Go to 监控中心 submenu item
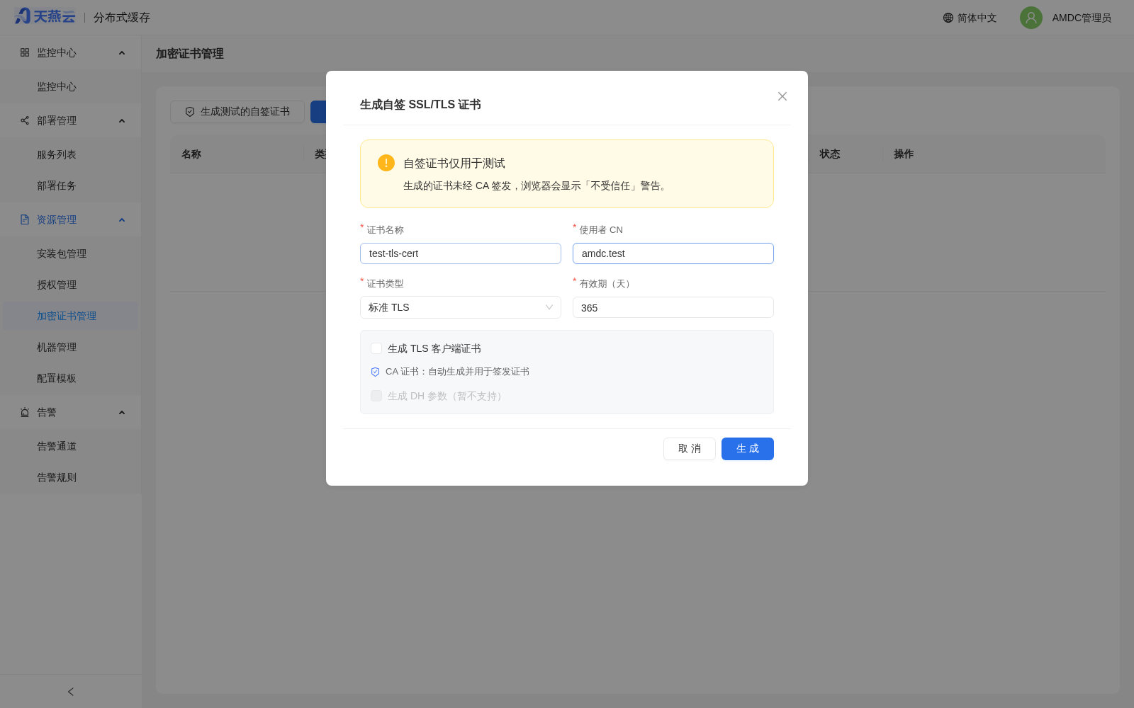This screenshot has width=1134, height=708. tap(71, 86)
